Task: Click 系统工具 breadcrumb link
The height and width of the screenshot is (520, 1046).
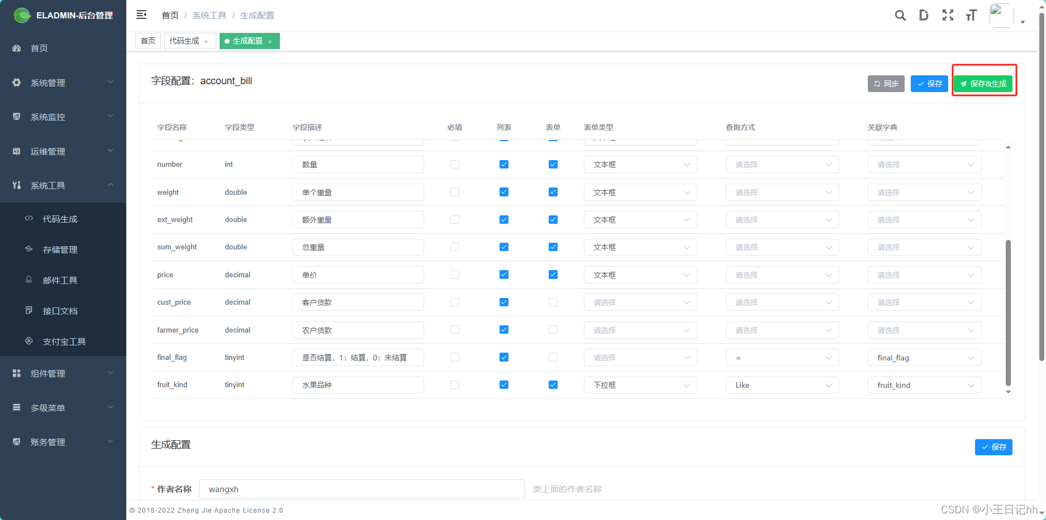Action: (x=210, y=16)
